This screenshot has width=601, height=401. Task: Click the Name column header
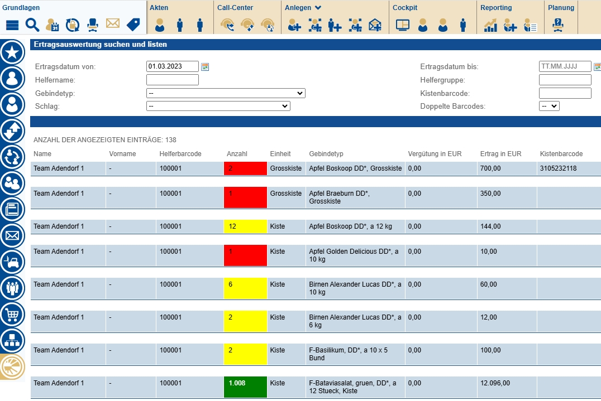tap(42, 154)
